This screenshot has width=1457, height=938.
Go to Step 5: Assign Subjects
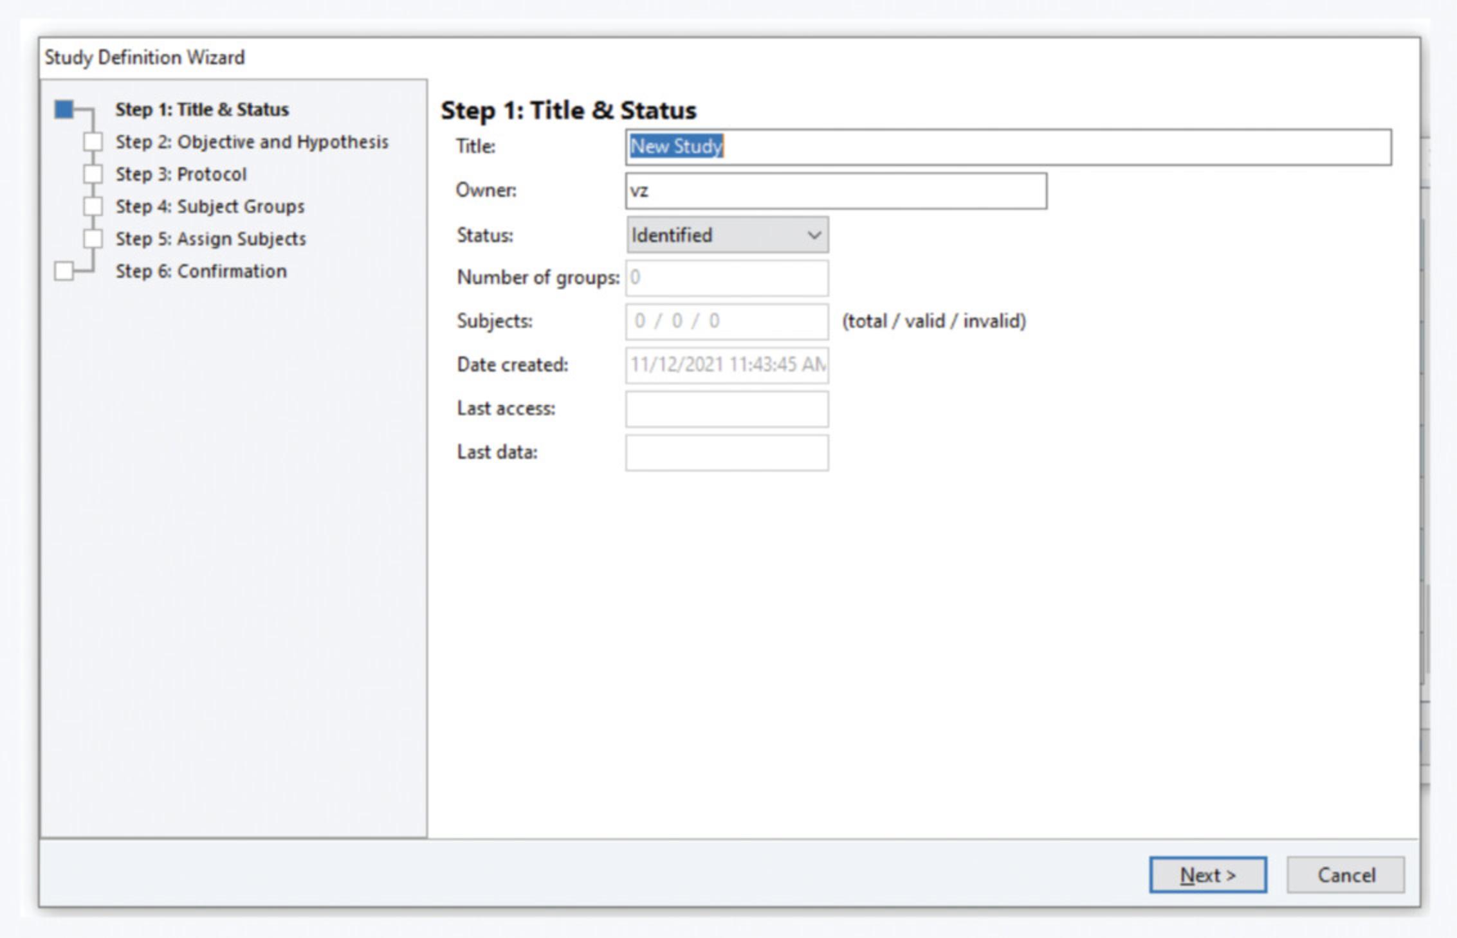210,239
